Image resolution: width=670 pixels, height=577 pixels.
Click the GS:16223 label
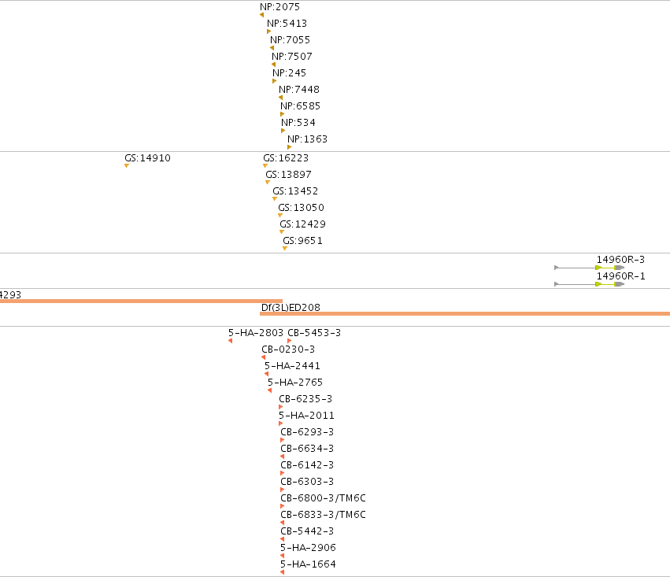286,158
